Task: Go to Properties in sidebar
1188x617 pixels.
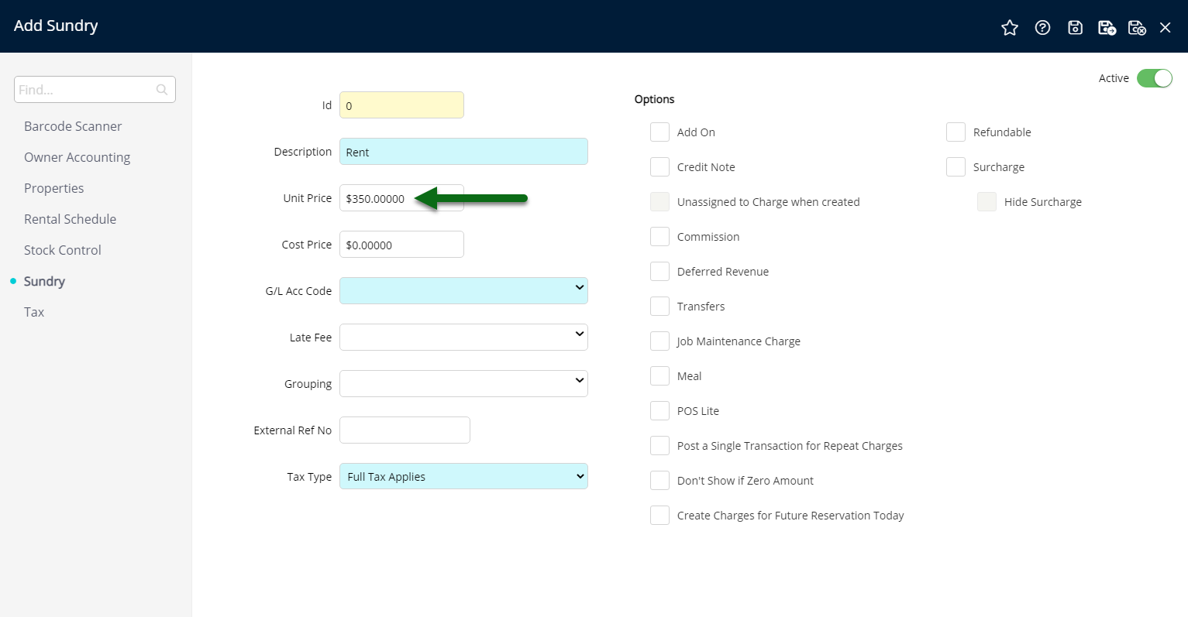Action: (x=53, y=188)
